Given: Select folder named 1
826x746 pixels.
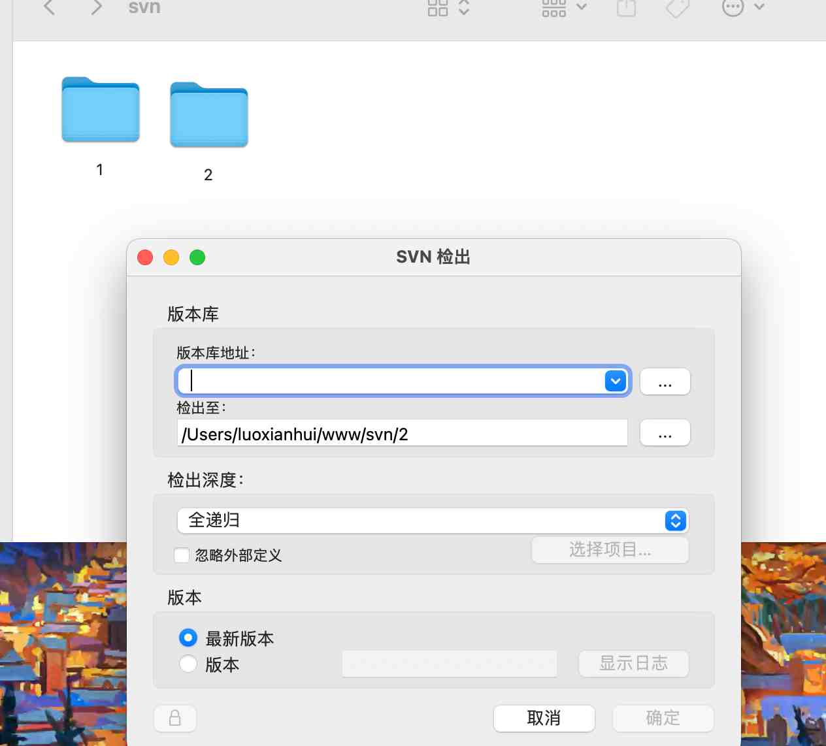Looking at the screenshot, I should (101, 110).
